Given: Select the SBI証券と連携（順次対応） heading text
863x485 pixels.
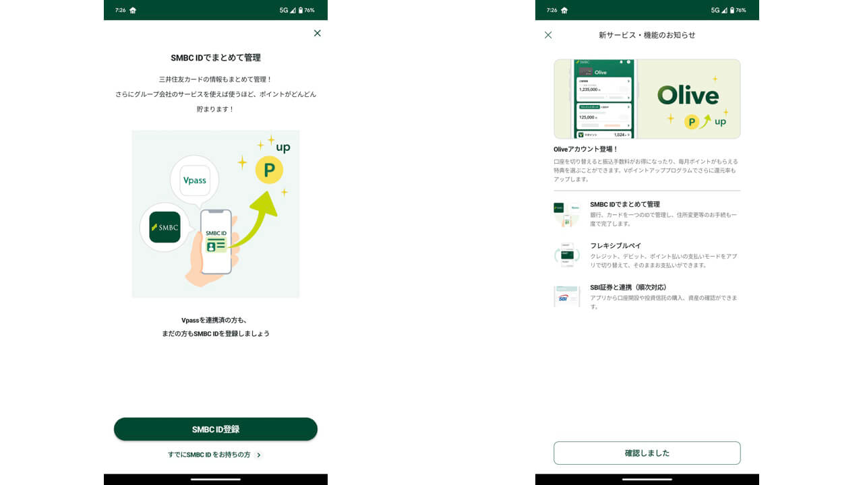Looking at the screenshot, I should (628, 287).
